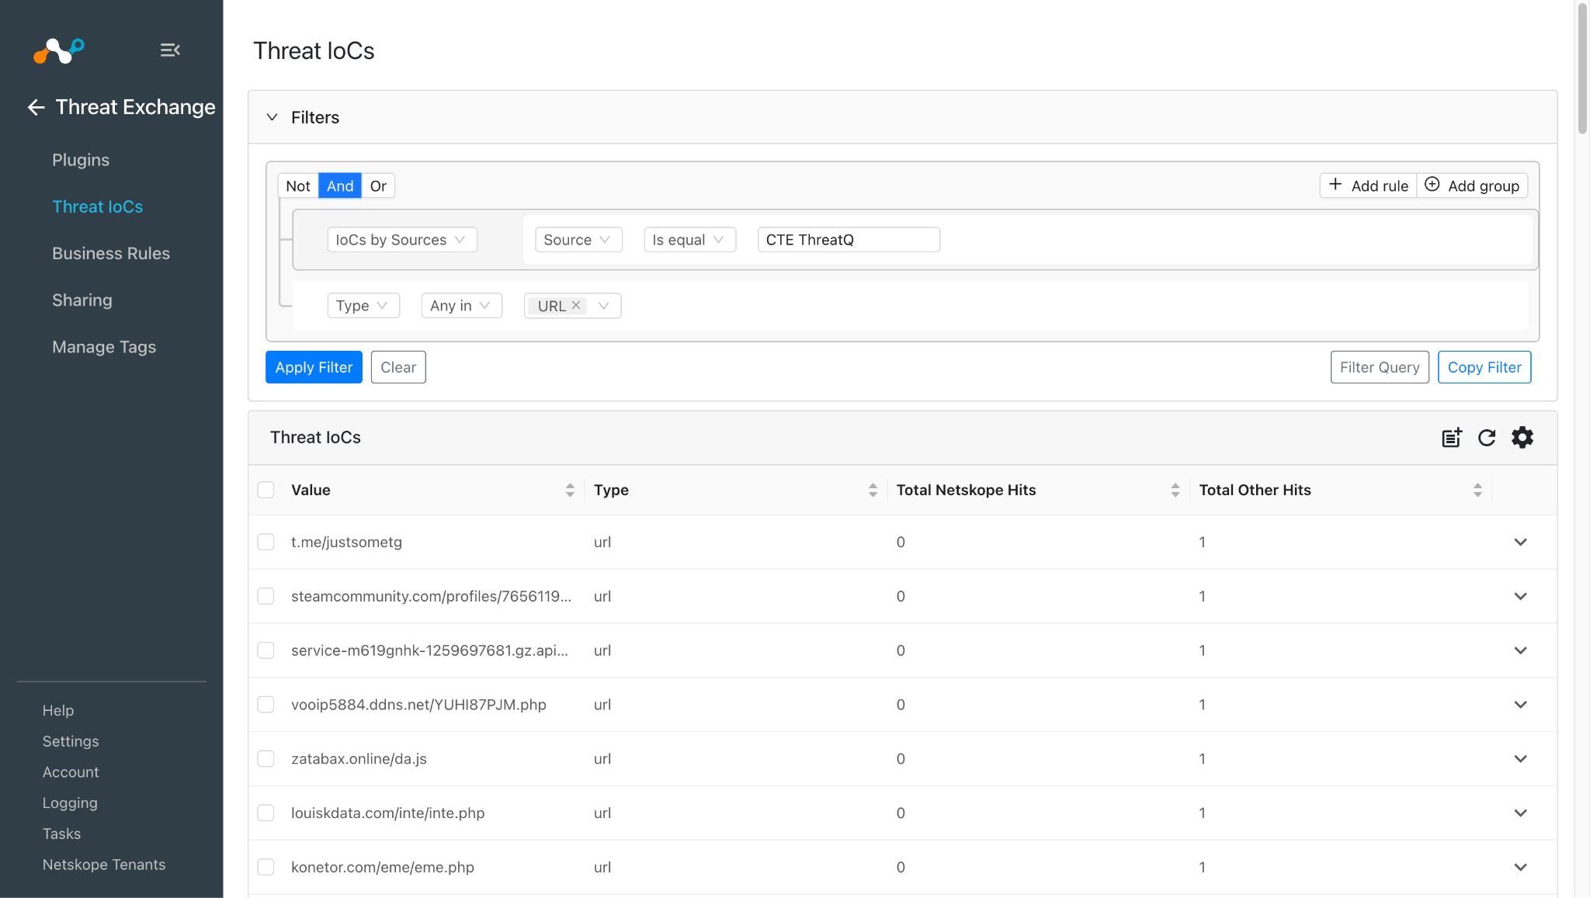This screenshot has height=898, width=1590.
Task: Check the louiskdata.com row
Action: tap(266, 813)
